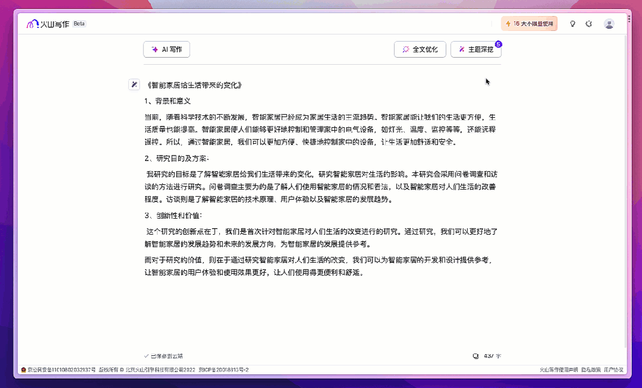Open the 用户协议 user agreement link
Image resolution: width=642 pixels, height=388 pixels.
tap(613, 370)
